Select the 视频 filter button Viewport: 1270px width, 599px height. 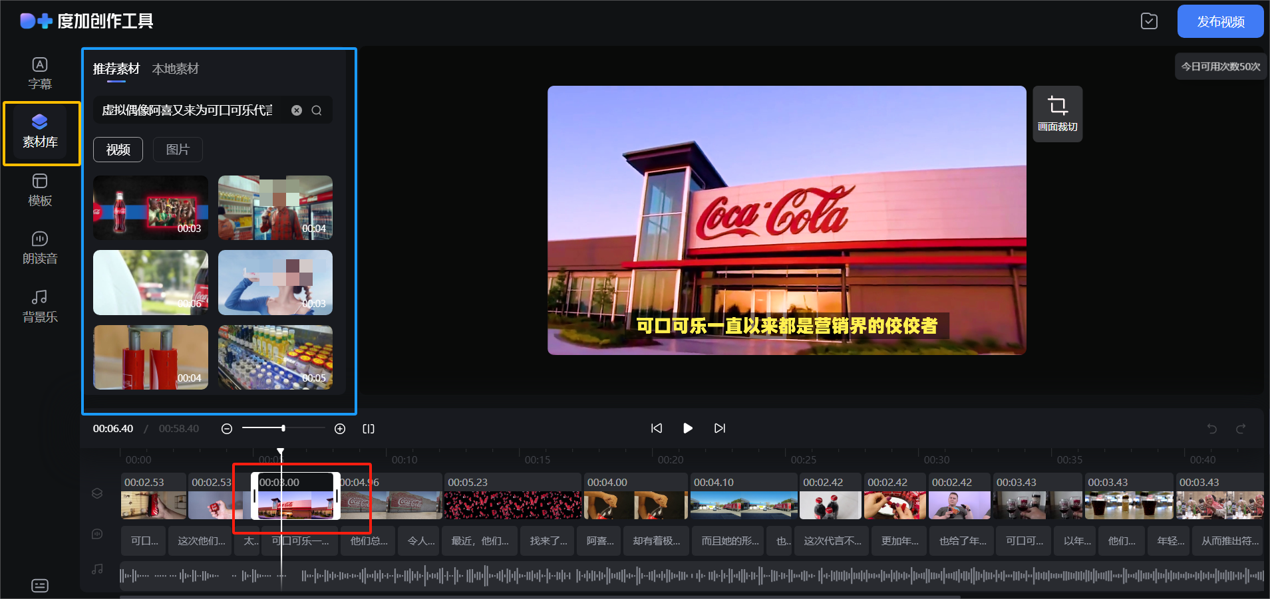[x=118, y=150]
